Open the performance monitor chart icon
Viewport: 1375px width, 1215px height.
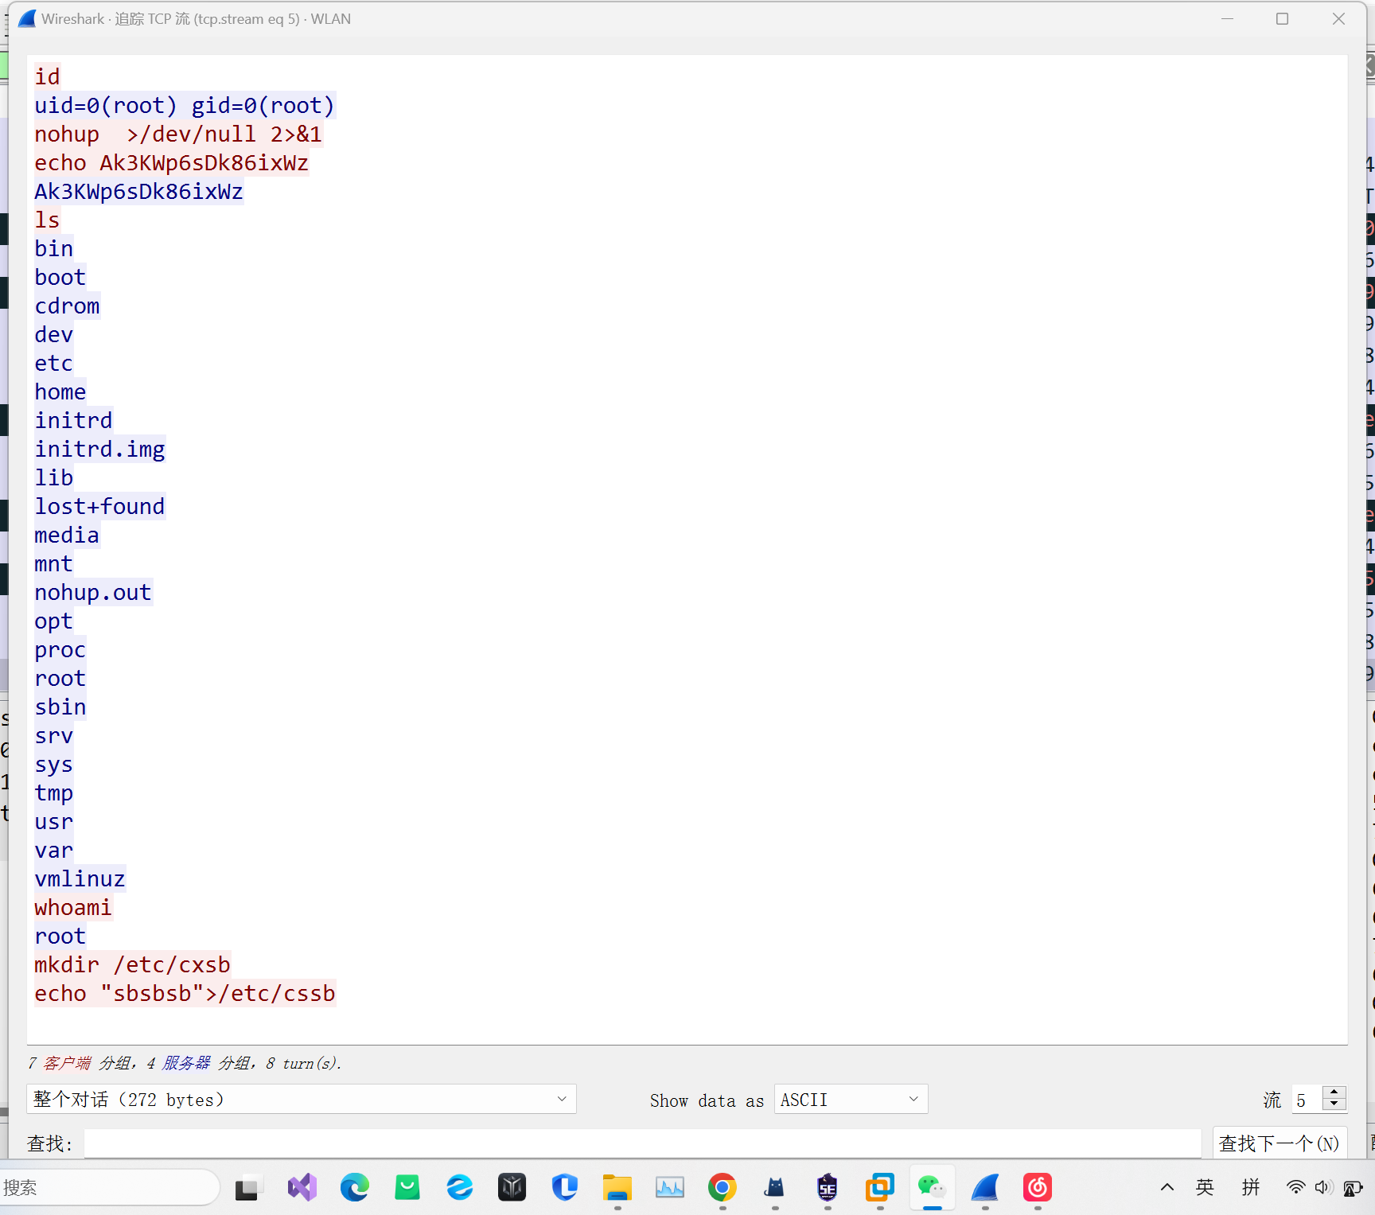coord(670,1188)
